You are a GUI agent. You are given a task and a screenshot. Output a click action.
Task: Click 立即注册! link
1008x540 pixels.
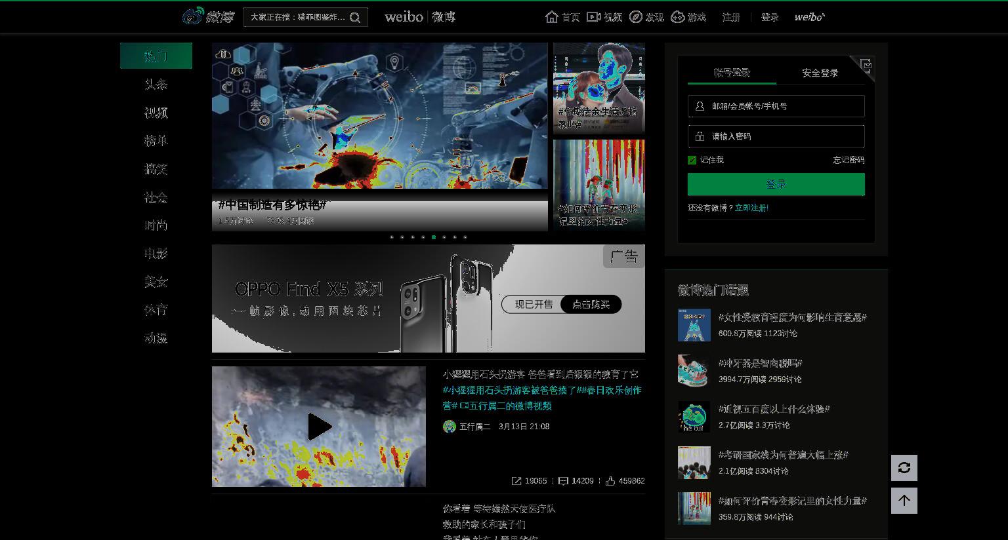pyautogui.click(x=751, y=208)
